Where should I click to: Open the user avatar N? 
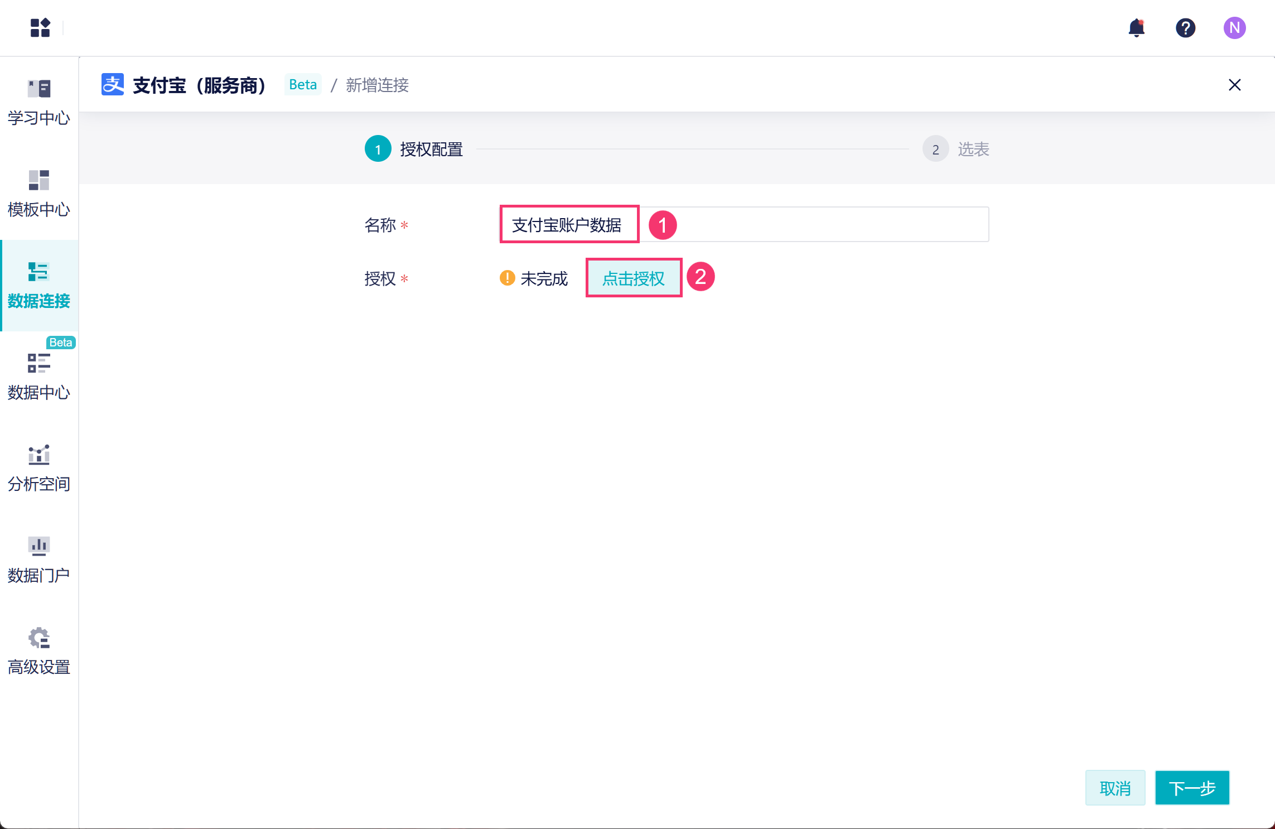pyautogui.click(x=1234, y=27)
